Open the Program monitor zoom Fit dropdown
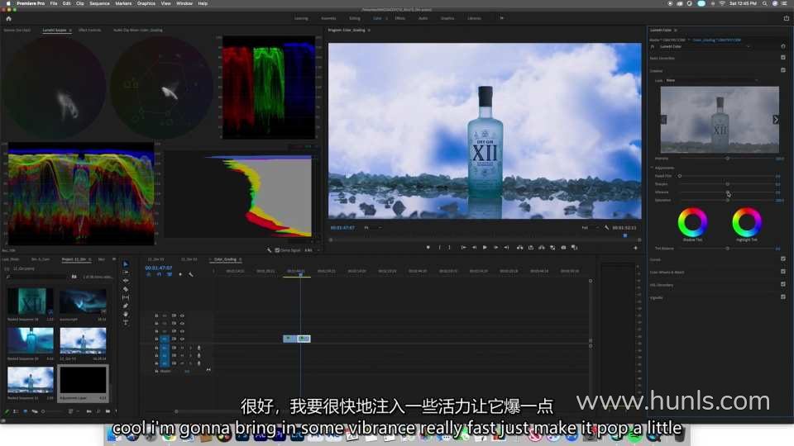Viewport: 794px width, 446px height. (x=373, y=228)
